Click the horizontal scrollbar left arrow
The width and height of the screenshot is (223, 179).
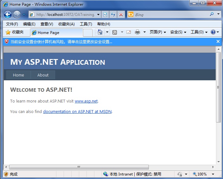pos(6,167)
